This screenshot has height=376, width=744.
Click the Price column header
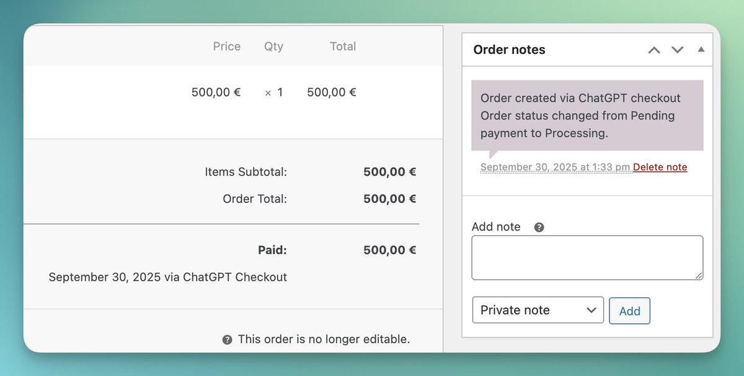227,46
